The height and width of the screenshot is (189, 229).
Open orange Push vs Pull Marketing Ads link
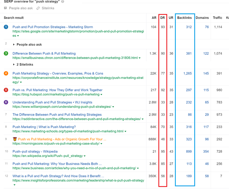click(62, 139)
